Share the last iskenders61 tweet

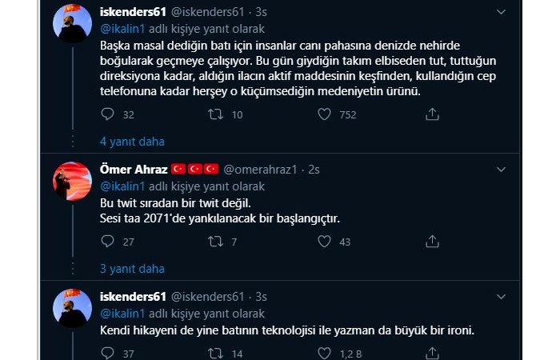click(432, 353)
